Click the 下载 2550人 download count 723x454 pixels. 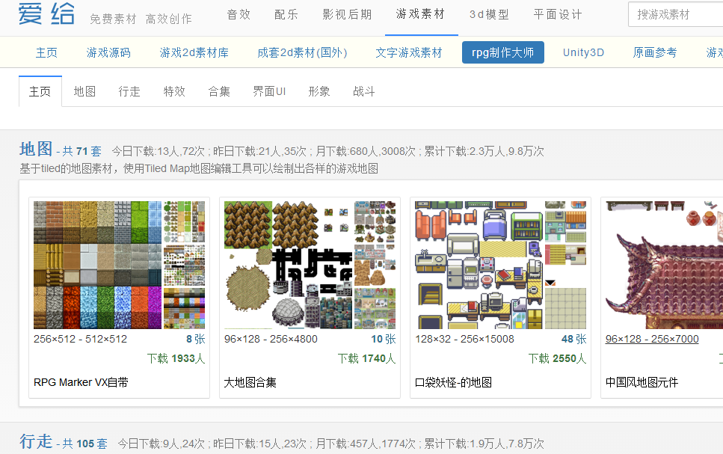pyautogui.click(x=558, y=358)
